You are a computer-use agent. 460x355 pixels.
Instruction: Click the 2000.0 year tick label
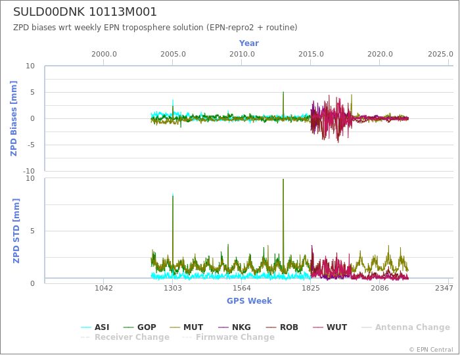click(x=104, y=55)
